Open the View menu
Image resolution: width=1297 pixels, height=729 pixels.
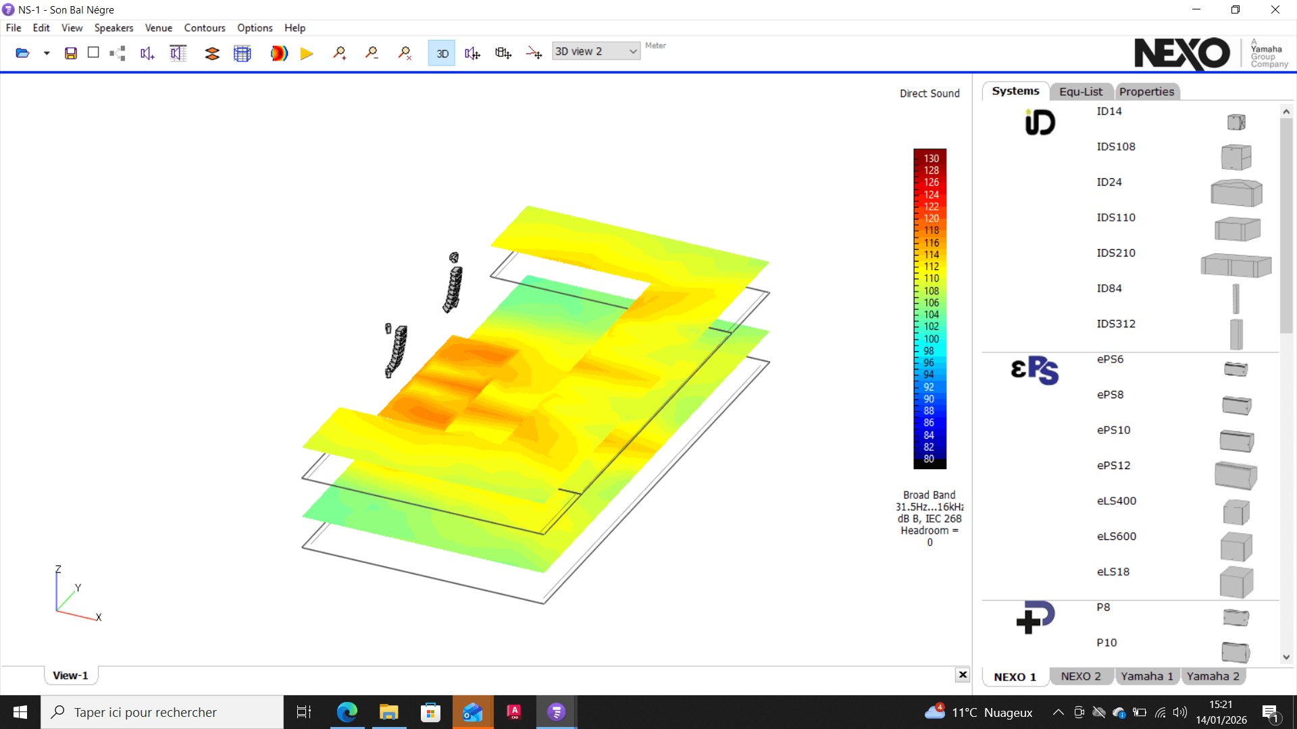pos(72,28)
